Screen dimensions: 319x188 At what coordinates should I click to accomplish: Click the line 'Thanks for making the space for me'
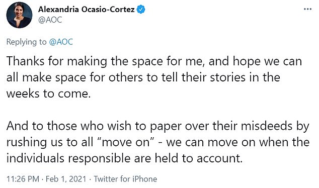point(106,61)
